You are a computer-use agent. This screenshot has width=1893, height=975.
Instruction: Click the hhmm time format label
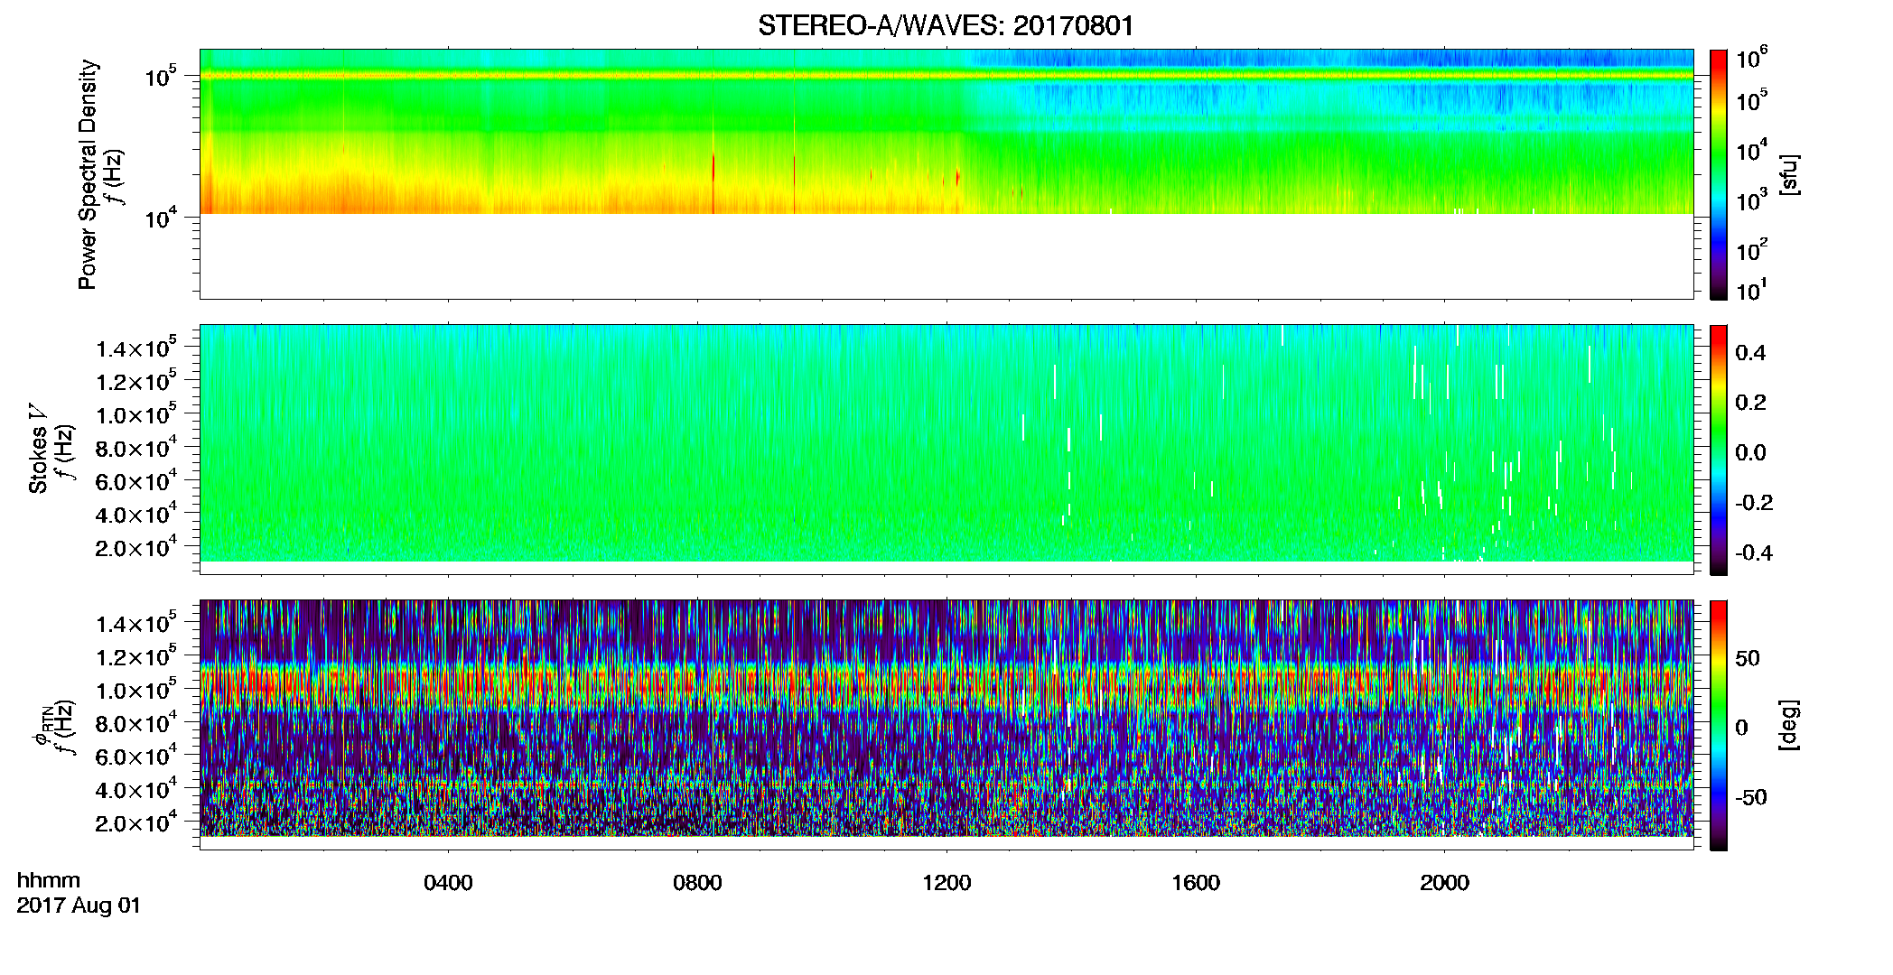tap(49, 880)
